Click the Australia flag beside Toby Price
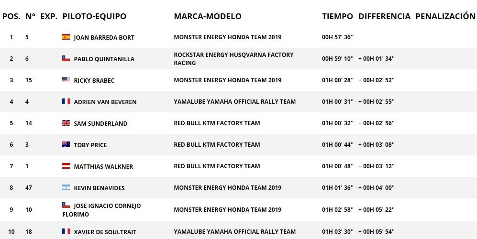Image resolution: width=477 pixels, height=239 pixels. [66, 144]
